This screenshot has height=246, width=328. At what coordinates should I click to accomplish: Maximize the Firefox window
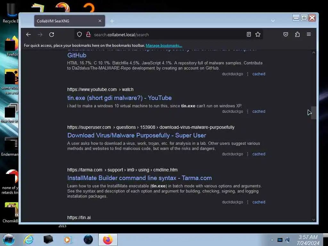click(304, 18)
